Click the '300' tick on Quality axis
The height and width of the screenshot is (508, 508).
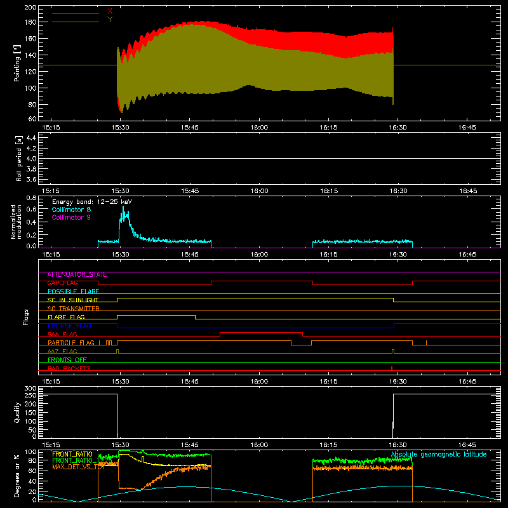tap(30, 389)
